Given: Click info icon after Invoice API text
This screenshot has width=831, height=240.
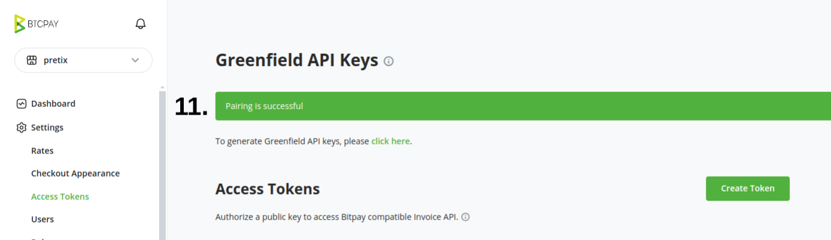Looking at the screenshot, I should [x=465, y=217].
